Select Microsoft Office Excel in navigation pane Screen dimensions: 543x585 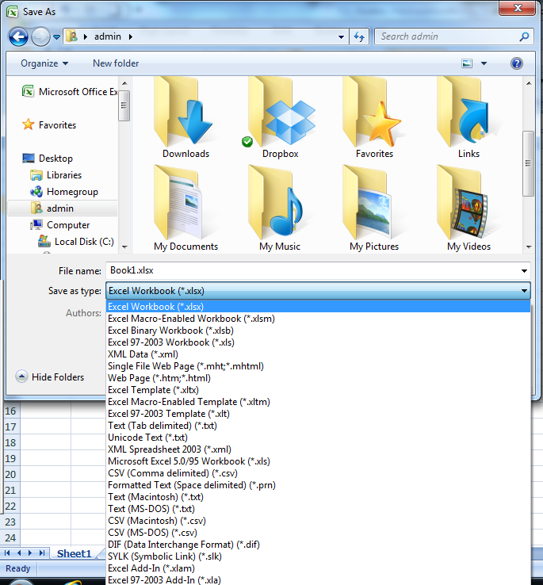tap(70, 91)
